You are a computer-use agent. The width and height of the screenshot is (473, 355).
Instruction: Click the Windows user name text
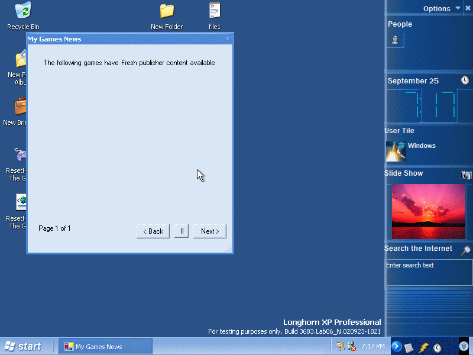(x=422, y=146)
